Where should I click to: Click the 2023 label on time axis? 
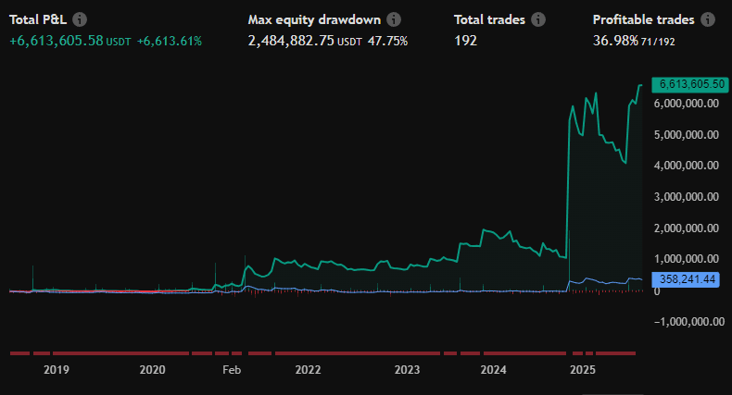coord(407,370)
